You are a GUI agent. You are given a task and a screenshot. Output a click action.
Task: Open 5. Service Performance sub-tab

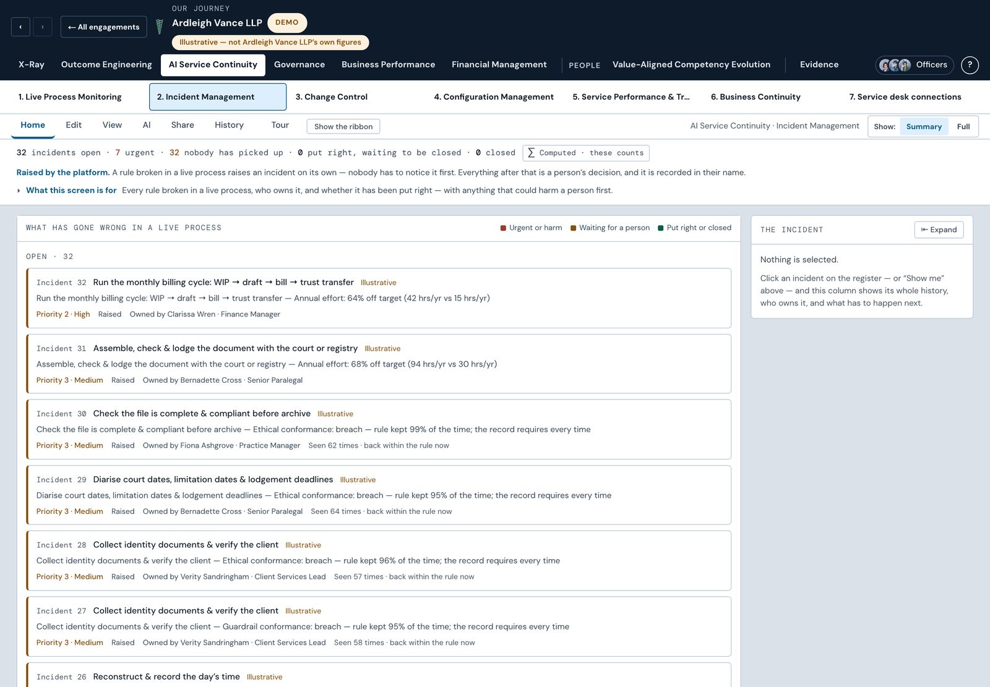pyautogui.click(x=634, y=97)
